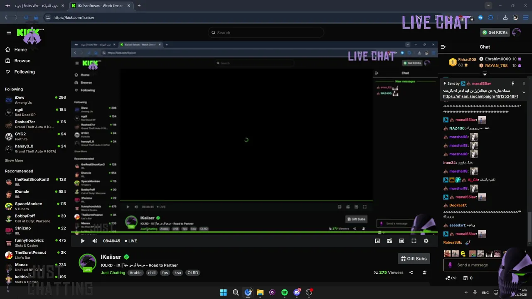
Task: Open the ngdi channel in Following
Action: point(35,112)
